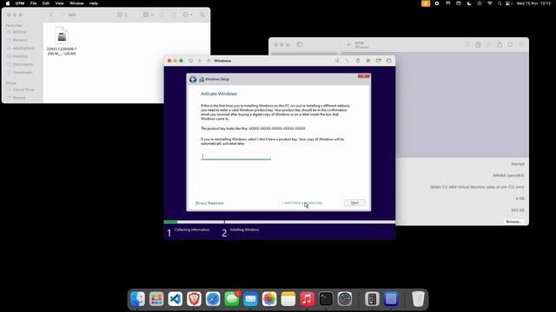Open Notes from the Dock
This screenshot has width=556, height=312.
(x=288, y=299)
